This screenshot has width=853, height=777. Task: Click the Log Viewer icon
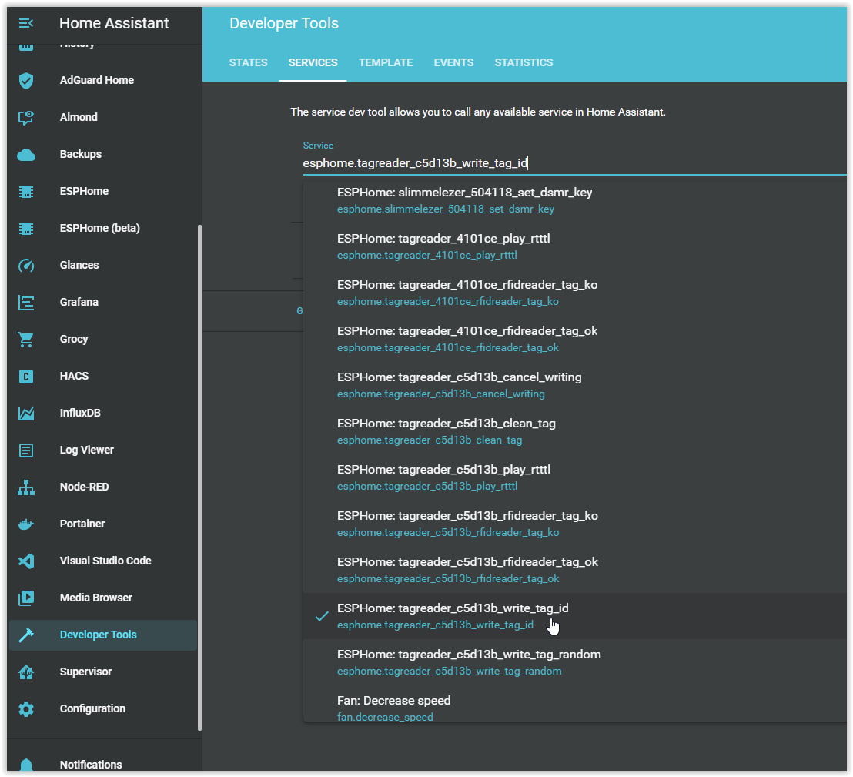[x=25, y=450]
